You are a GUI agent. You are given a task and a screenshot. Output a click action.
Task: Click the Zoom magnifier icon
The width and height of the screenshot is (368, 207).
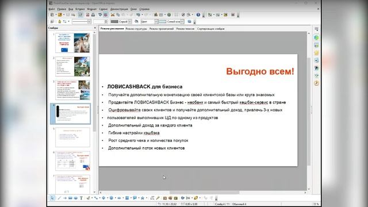click(x=188, y=15)
